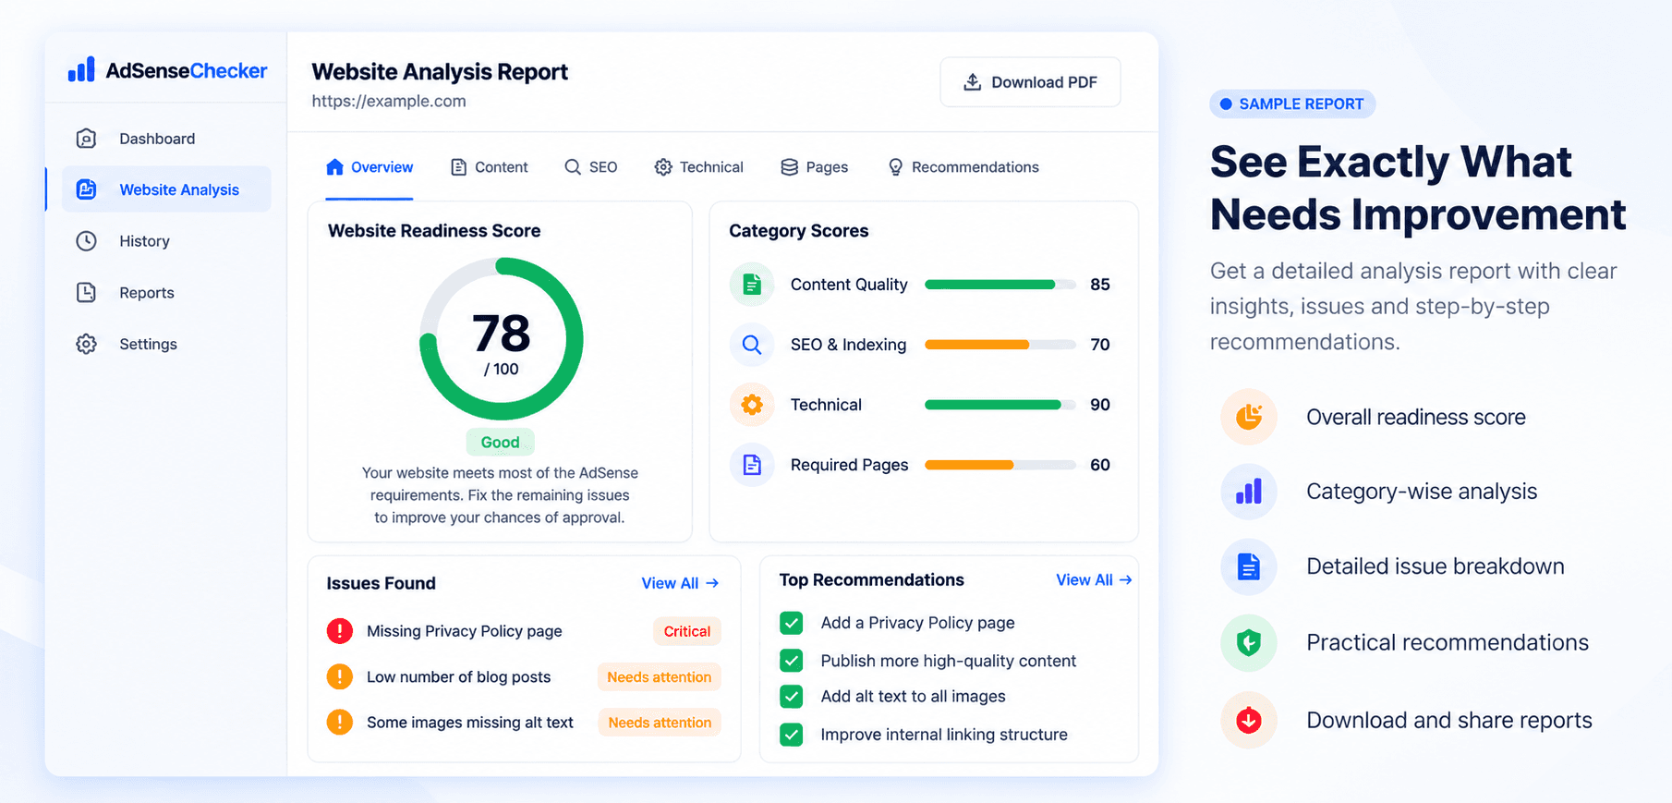The height and width of the screenshot is (803, 1672).
Task: Click the Reports document icon
Action: [86, 293]
